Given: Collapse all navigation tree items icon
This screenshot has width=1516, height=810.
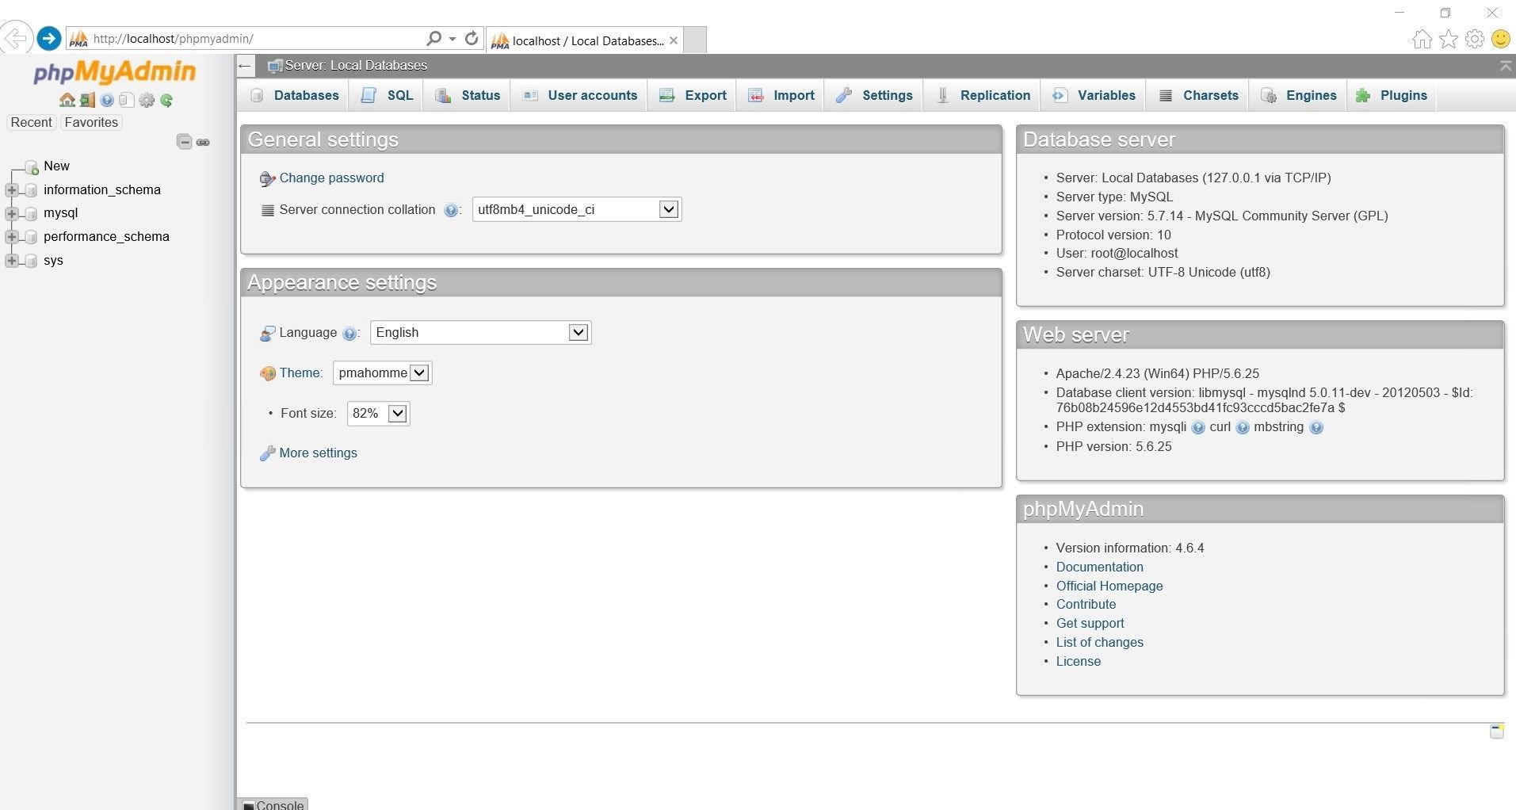Looking at the screenshot, I should point(184,142).
